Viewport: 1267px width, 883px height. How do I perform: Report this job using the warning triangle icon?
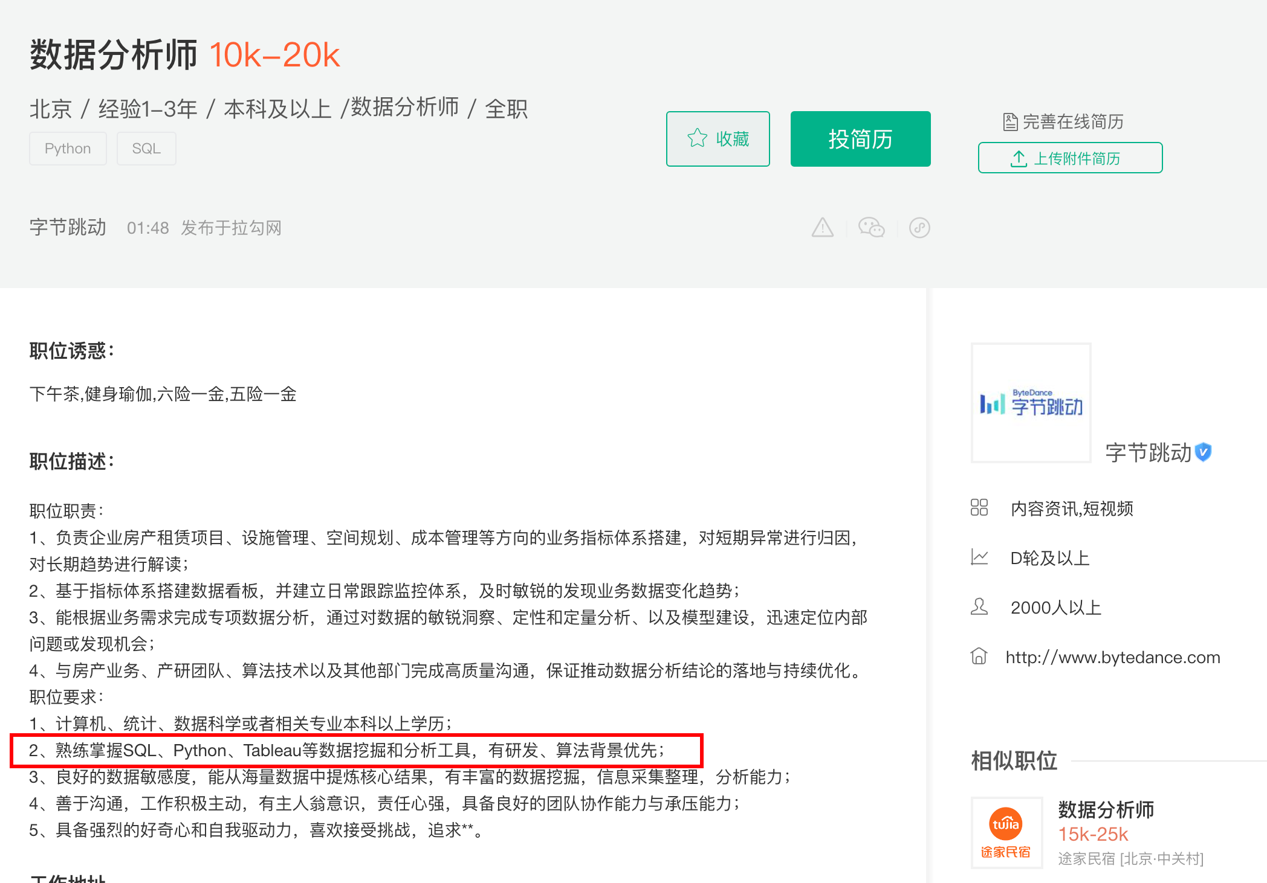(822, 228)
